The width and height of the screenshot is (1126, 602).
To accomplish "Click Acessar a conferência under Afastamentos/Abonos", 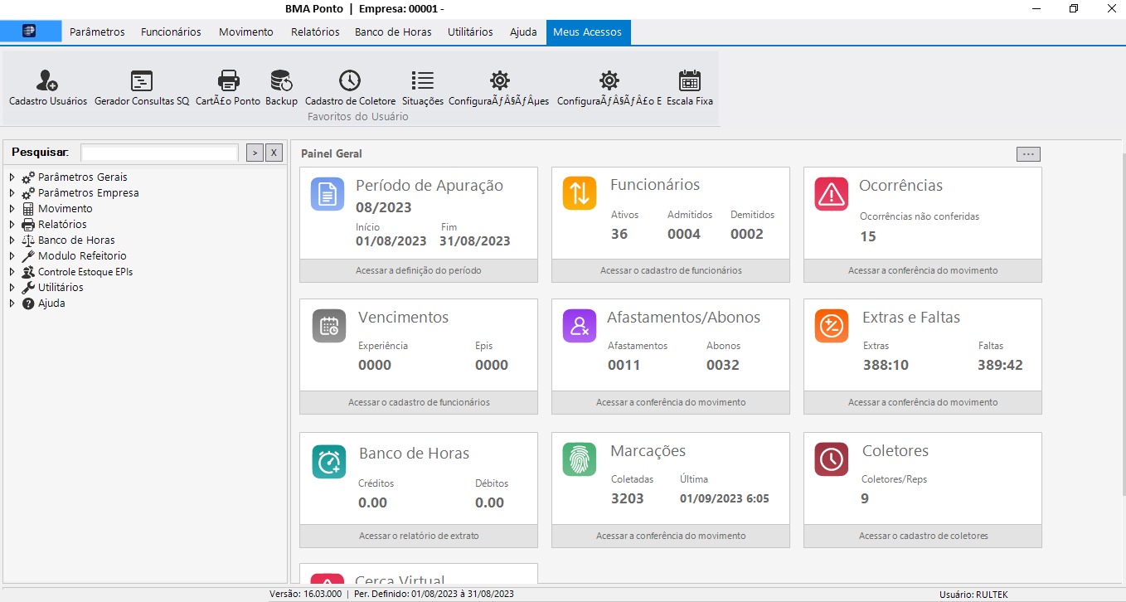I will (671, 402).
